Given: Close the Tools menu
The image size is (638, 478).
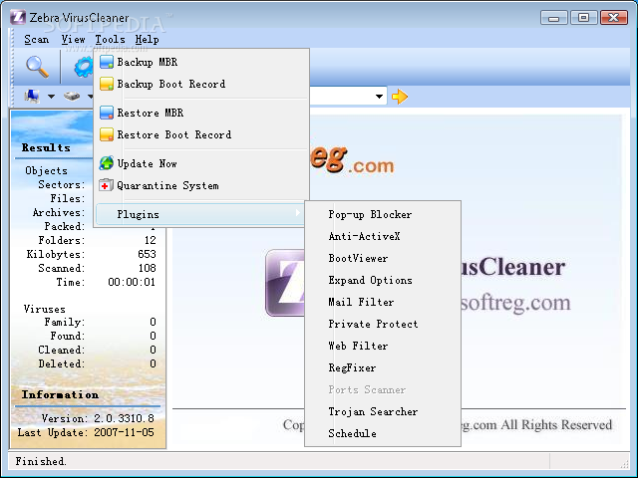Looking at the screenshot, I should [110, 40].
